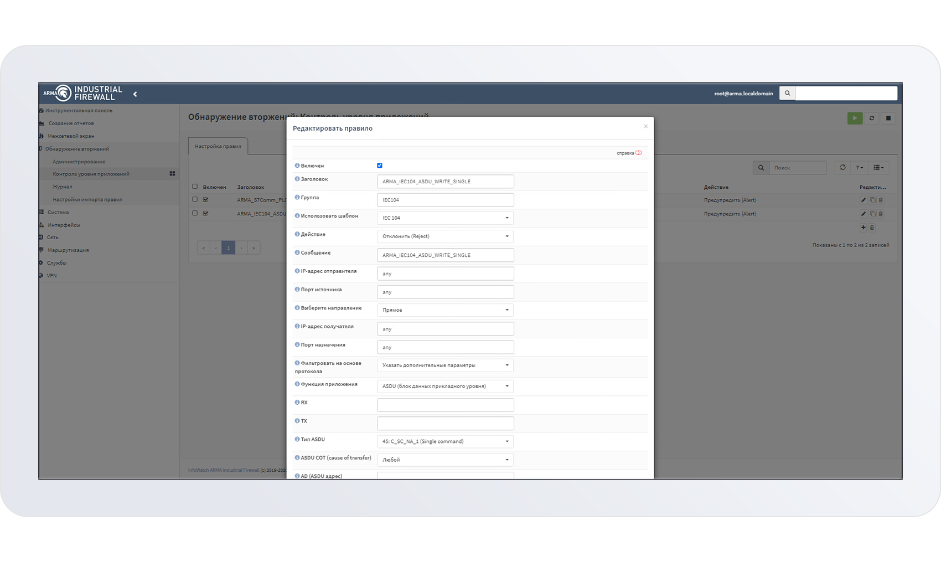Open VPN in the sidebar
This screenshot has width=941, height=562.
pos(51,276)
